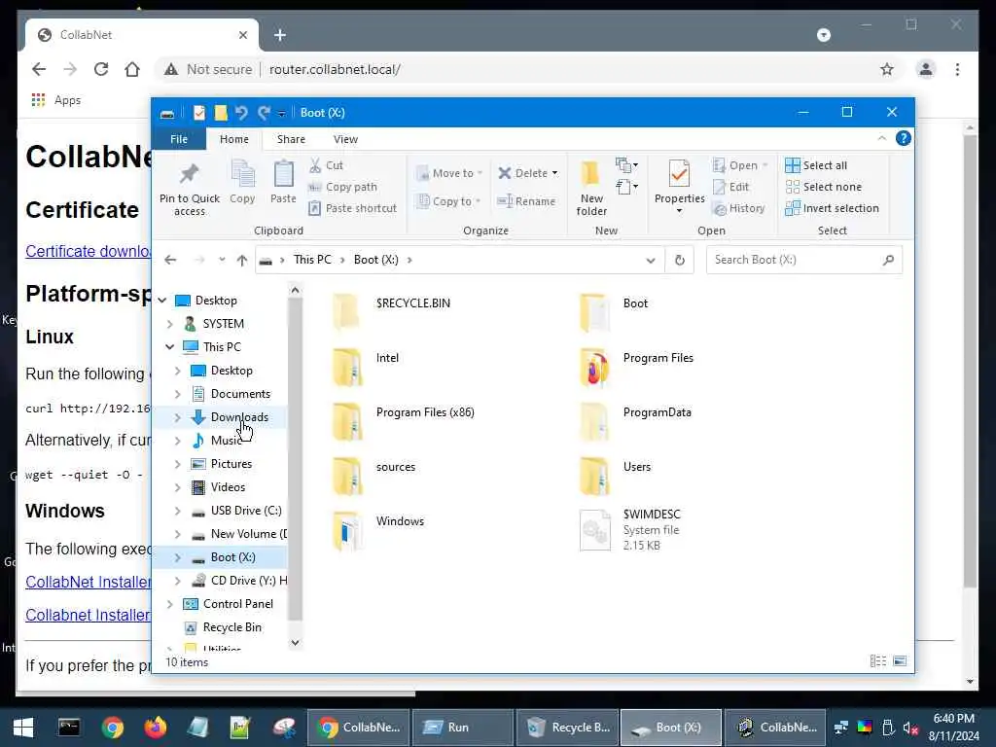Open the Move to dropdown
Screen dimensions: 996x747
pos(449,173)
